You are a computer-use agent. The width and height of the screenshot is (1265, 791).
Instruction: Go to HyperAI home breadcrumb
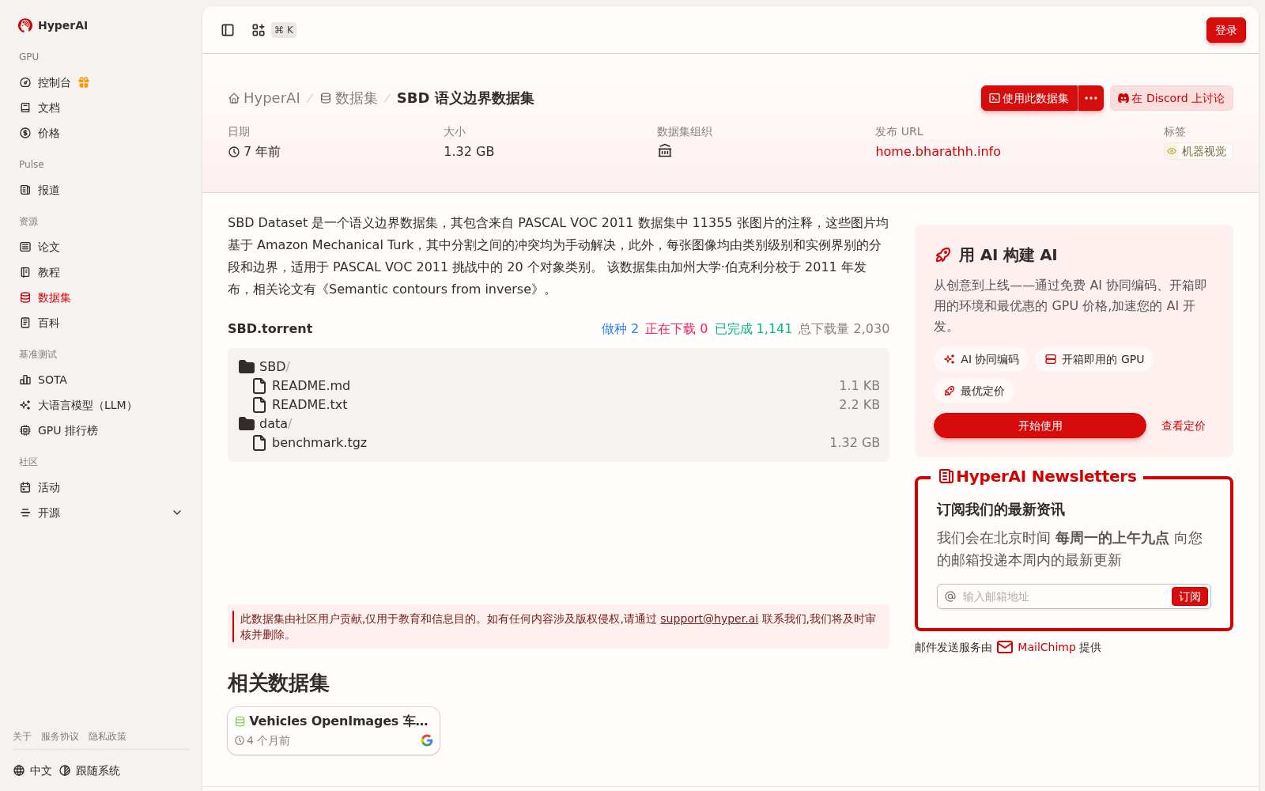coord(264,98)
